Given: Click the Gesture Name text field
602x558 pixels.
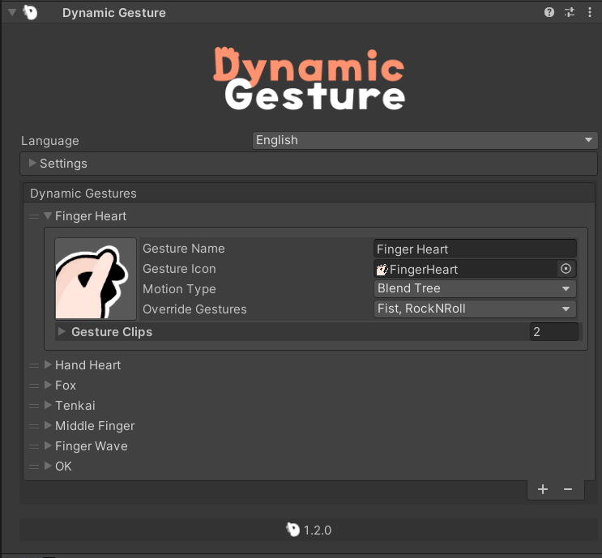Looking at the screenshot, I should point(475,249).
